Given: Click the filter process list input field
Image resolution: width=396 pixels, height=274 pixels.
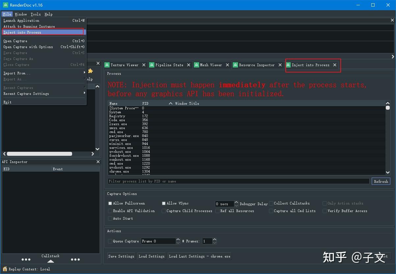Looking at the screenshot, I should click(237, 181).
